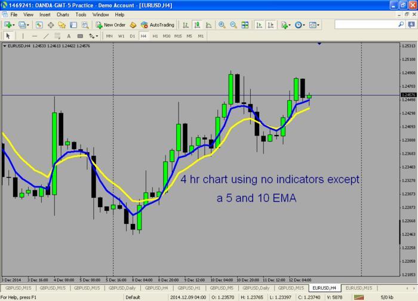Switch to the GBPUSD,H4 chart tab

pos(156,288)
